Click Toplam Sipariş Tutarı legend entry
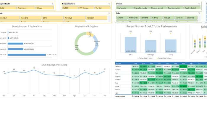Screen dimensions: 207x116 click(145, 58)
